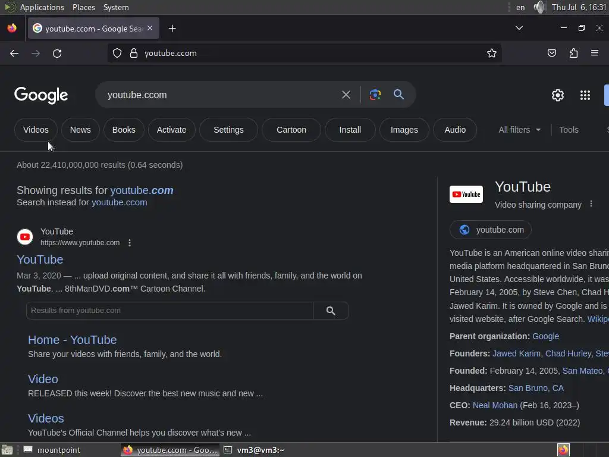Open the Google apps grid

(585, 95)
